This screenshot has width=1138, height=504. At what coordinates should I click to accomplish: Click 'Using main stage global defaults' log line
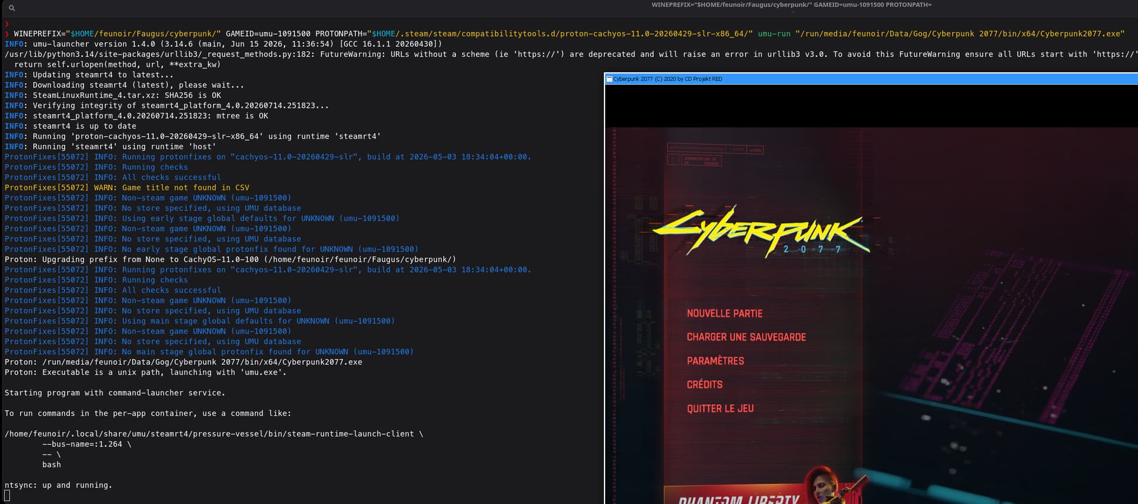click(x=200, y=321)
